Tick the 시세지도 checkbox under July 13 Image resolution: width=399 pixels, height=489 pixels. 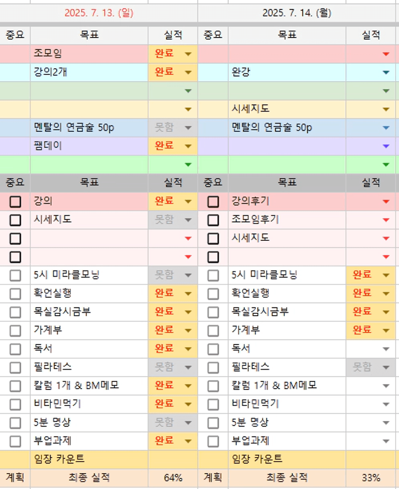[15, 220]
